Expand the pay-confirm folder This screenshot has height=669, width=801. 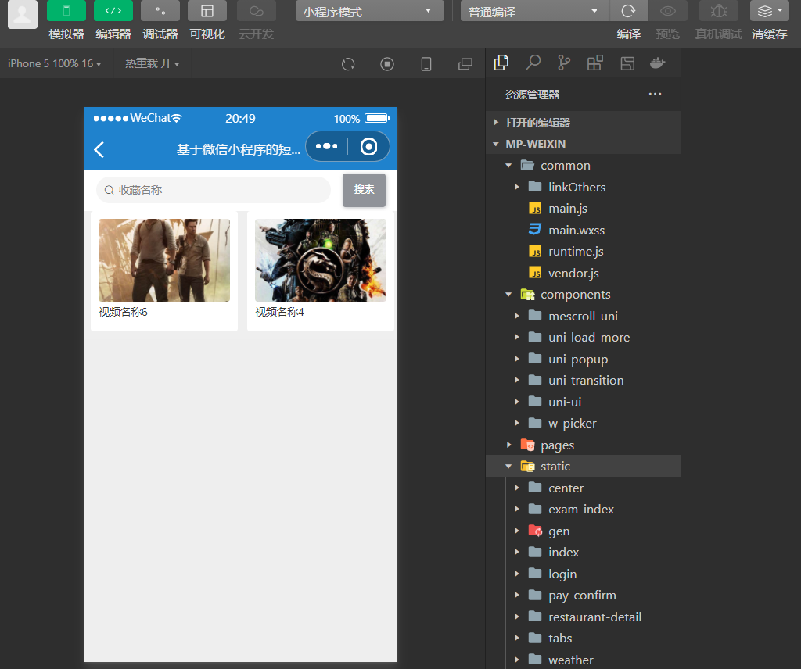click(584, 595)
